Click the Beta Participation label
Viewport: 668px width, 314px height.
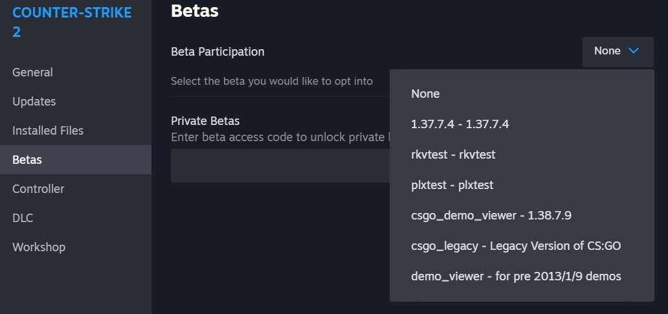[217, 52]
